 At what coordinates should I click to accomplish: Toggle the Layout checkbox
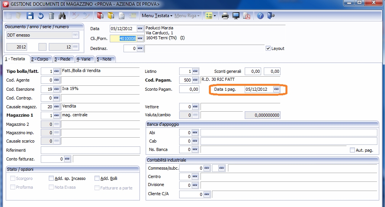coord(268,48)
